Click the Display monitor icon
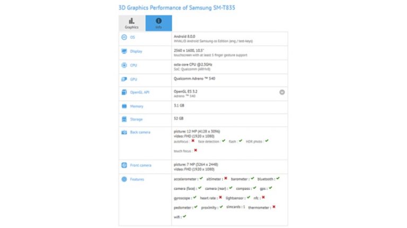Screen dimensions: 407x228 coord(124,51)
